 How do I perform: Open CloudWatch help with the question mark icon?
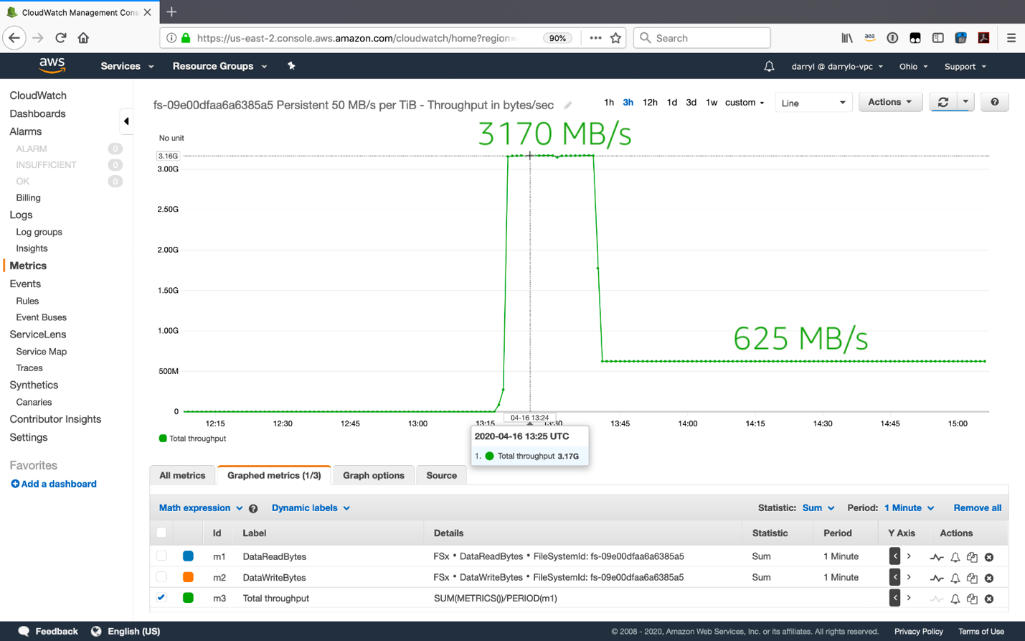coord(994,102)
